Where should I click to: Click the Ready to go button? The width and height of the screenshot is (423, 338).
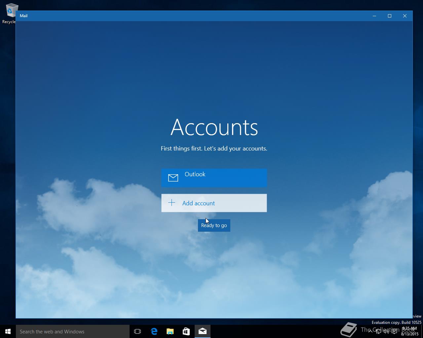pos(214,225)
